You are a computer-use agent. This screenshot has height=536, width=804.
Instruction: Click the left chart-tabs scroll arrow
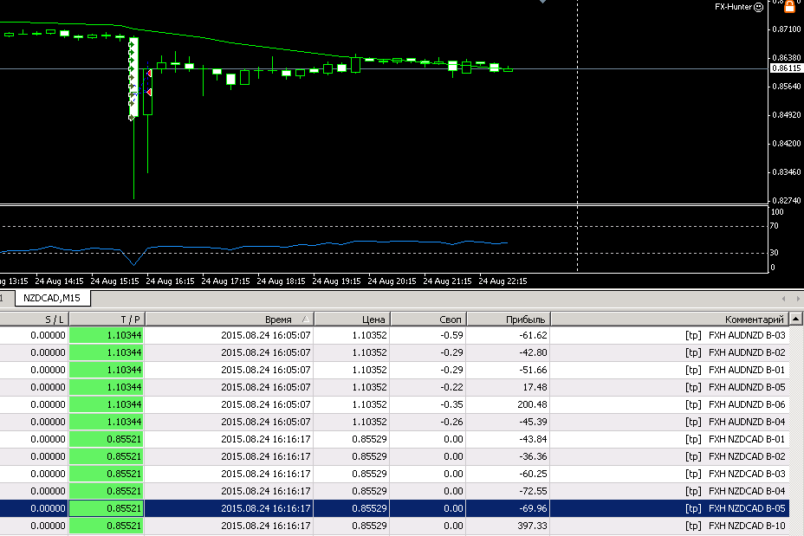pos(783,298)
